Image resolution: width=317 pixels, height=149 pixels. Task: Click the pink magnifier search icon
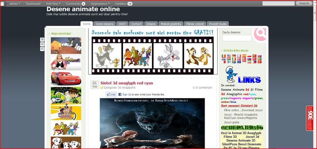point(260,34)
